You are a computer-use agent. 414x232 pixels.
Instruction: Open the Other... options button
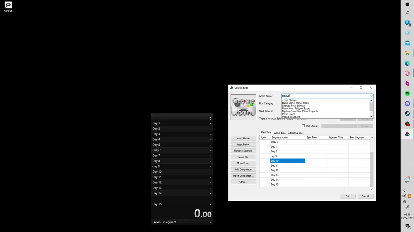point(243,182)
